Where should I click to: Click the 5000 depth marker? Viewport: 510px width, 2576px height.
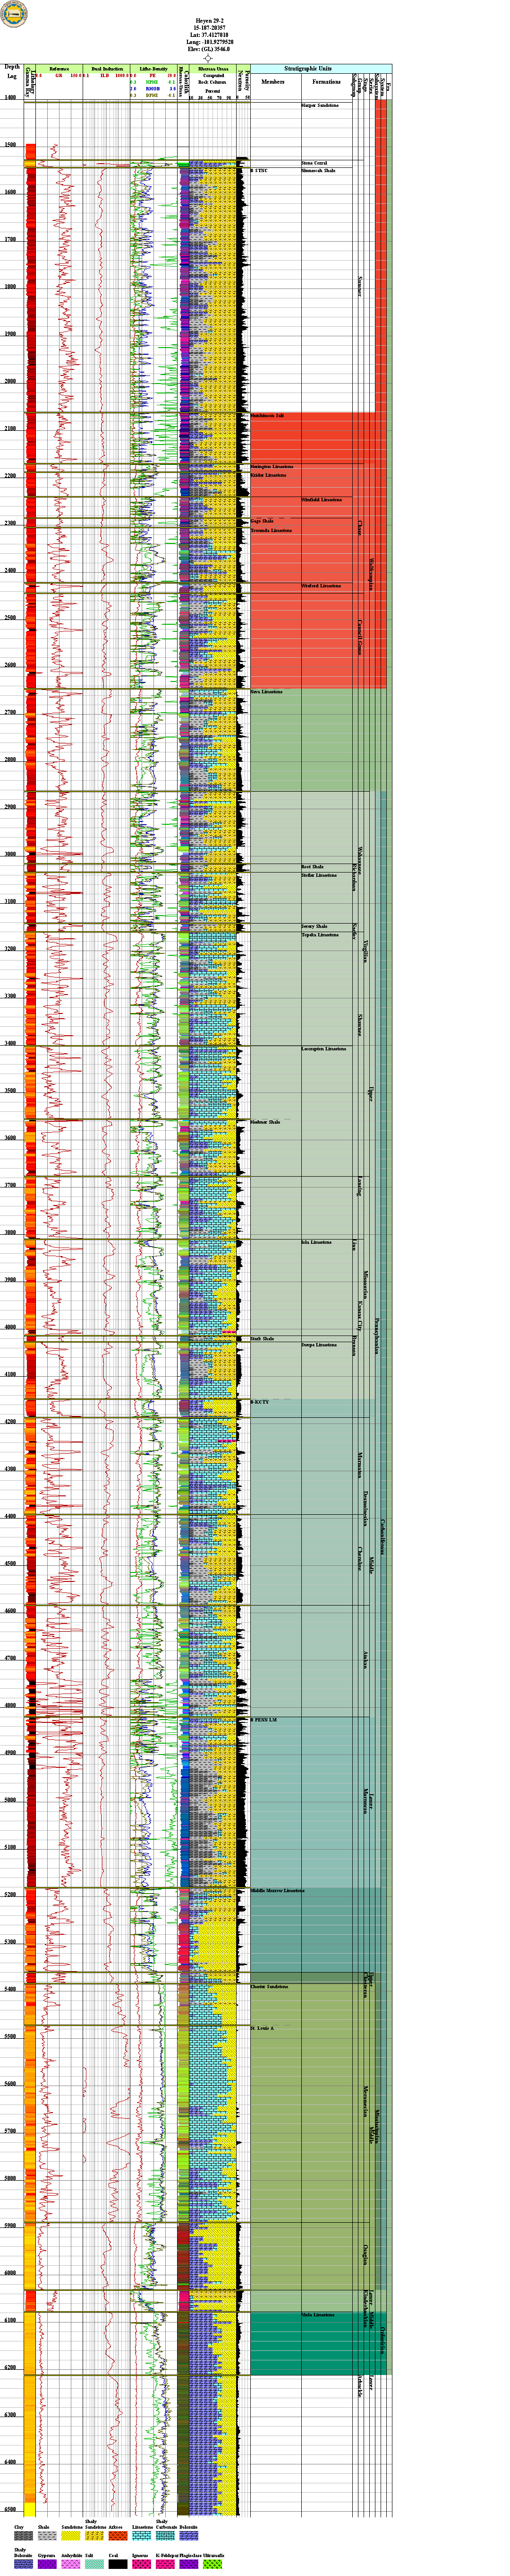tap(11, 1800)
